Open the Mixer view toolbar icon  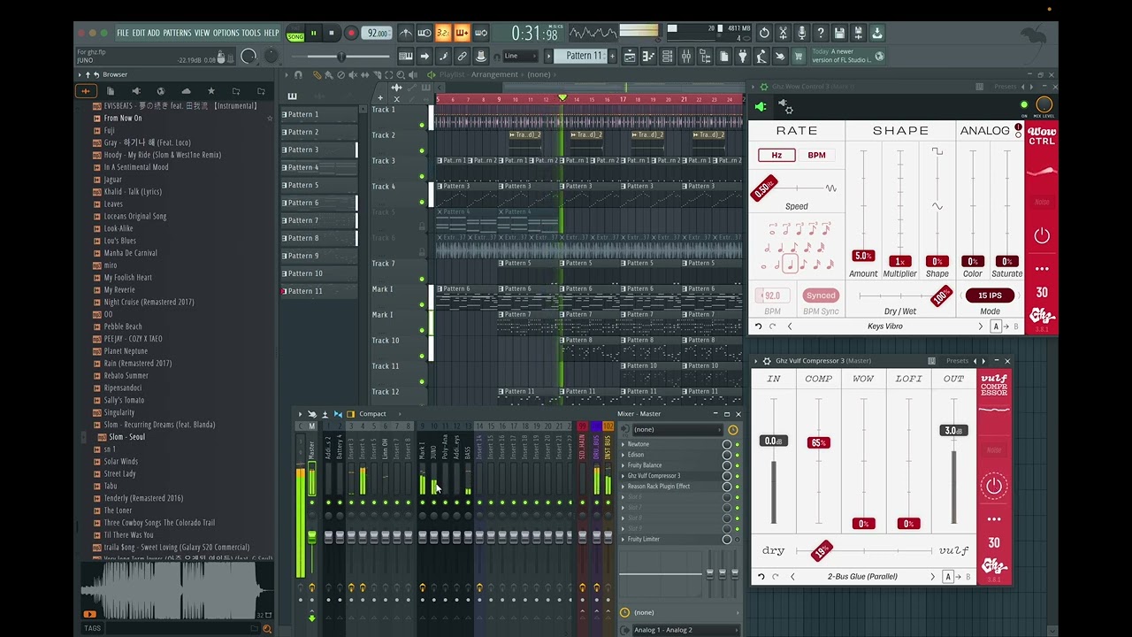click(685, 57)
